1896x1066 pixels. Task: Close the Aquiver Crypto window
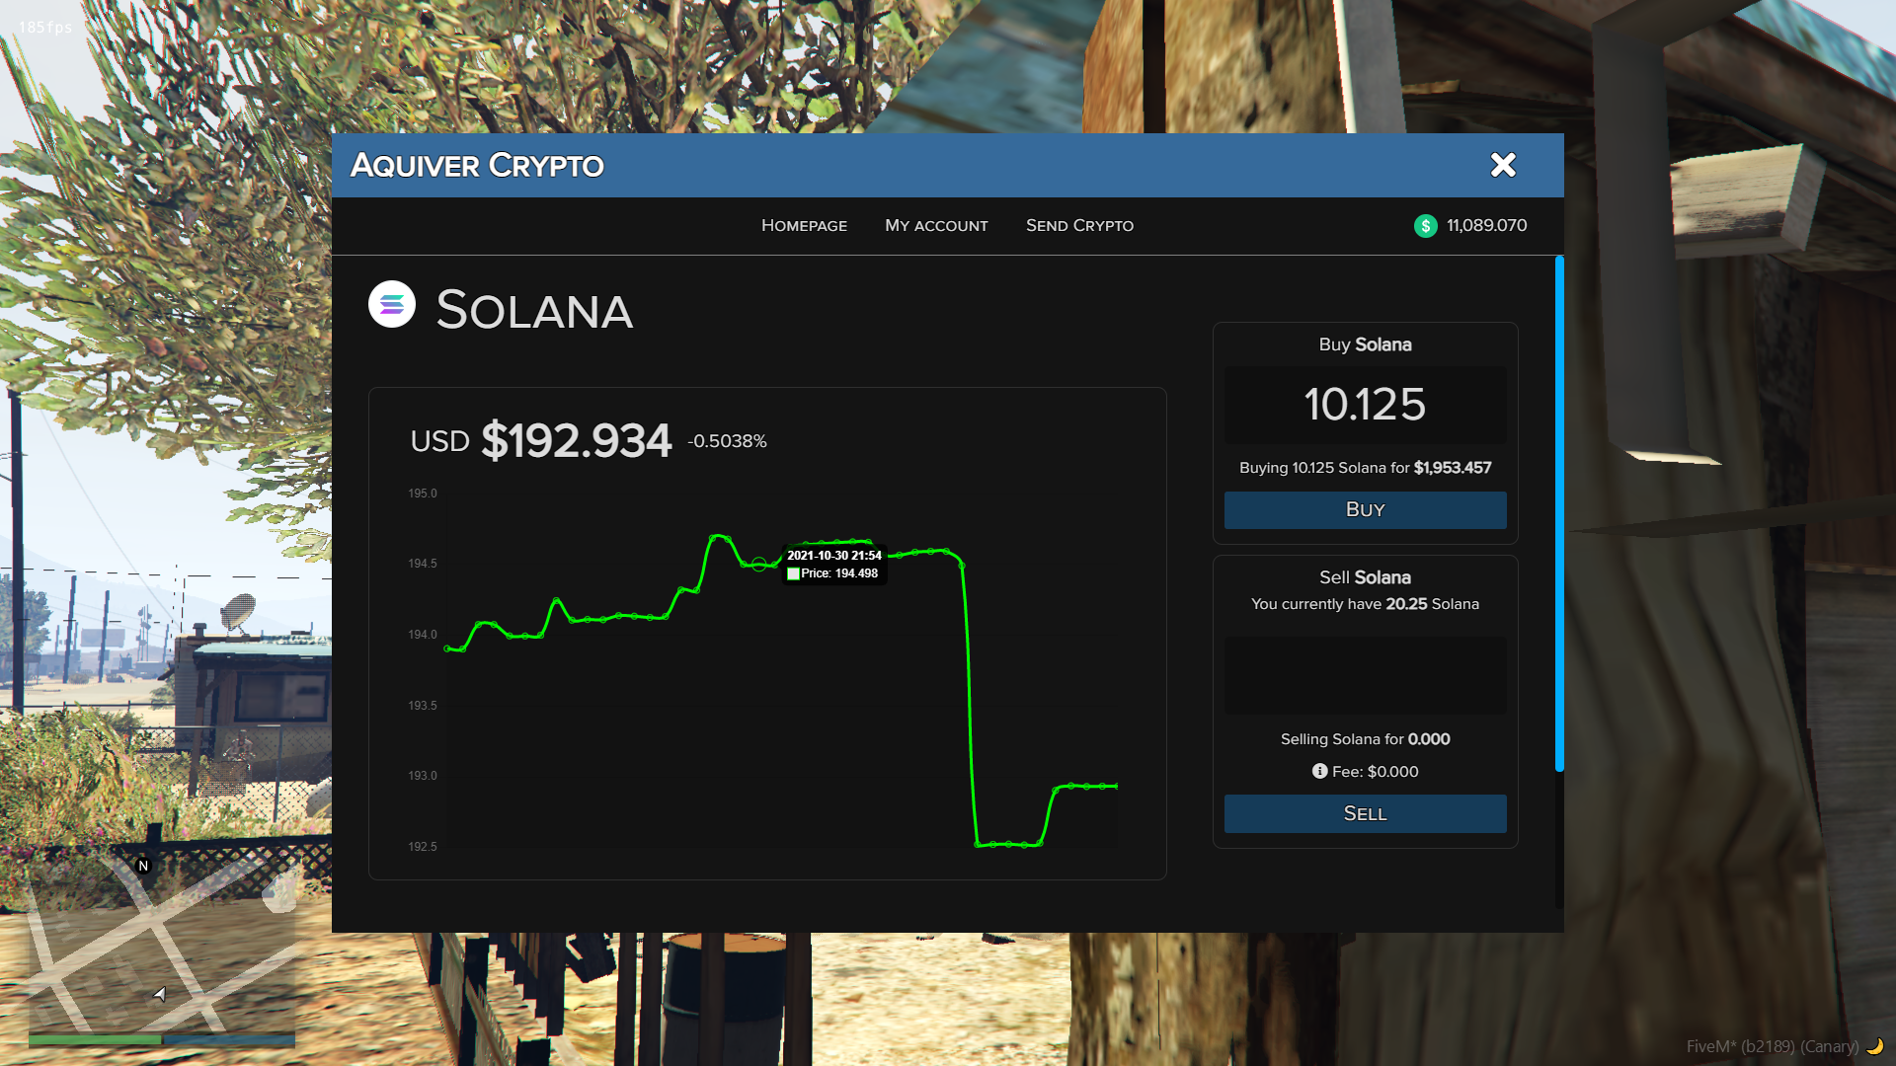pyautogui.click(x=1503, y=165)
